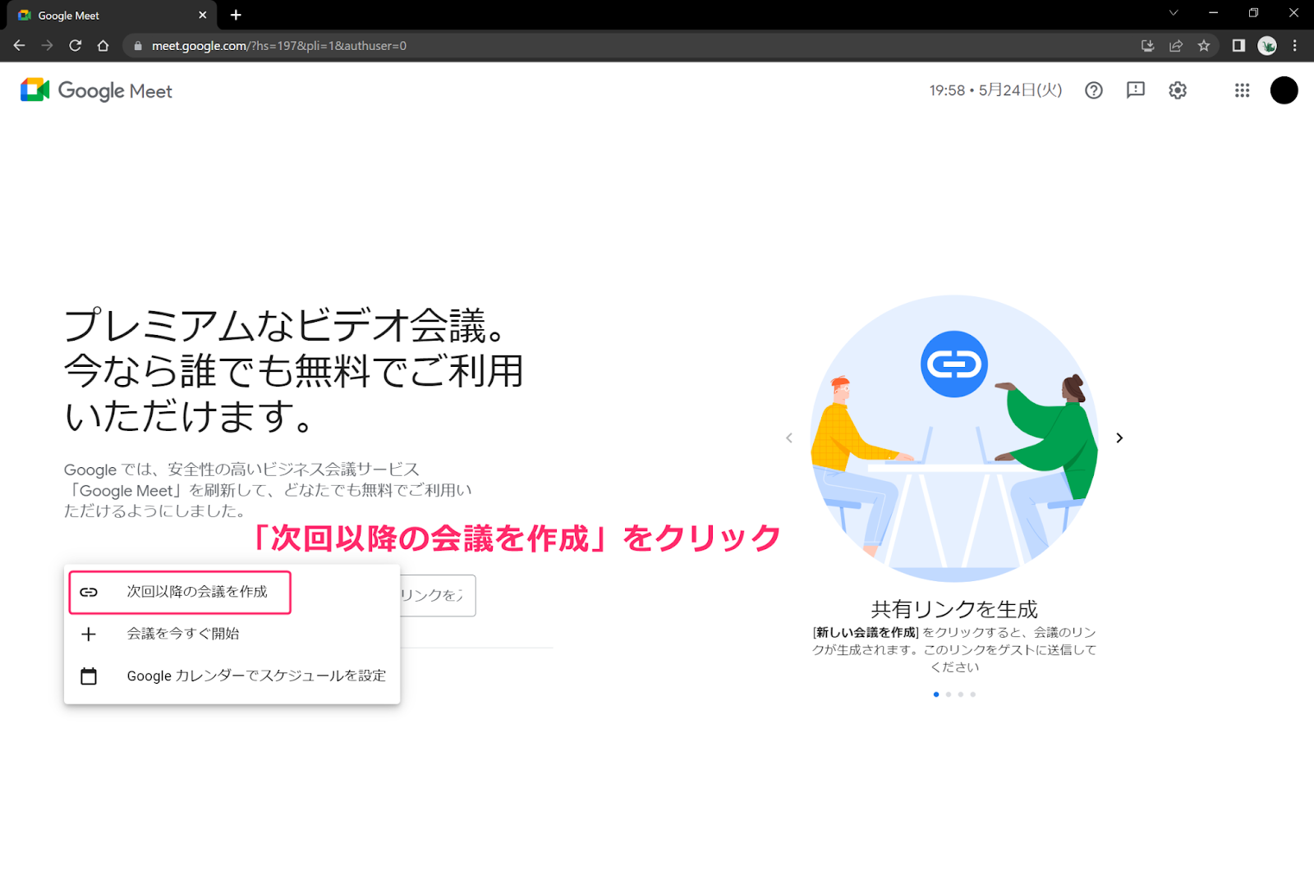
Task: Select the third carousel dot indicator
Action: pyautogui.click(x=961, y=694)
